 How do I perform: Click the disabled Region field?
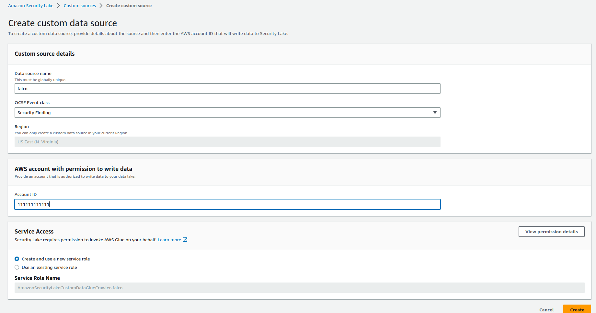(x=227, y=142)
